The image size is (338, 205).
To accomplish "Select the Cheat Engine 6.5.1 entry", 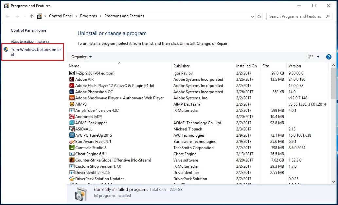I will pyautogui.click(x=91, y=154).
